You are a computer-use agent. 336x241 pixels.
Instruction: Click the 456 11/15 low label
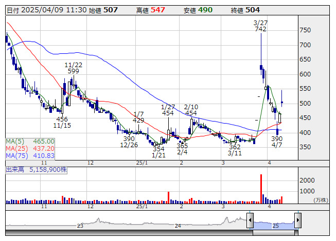[x=62, y=122]
